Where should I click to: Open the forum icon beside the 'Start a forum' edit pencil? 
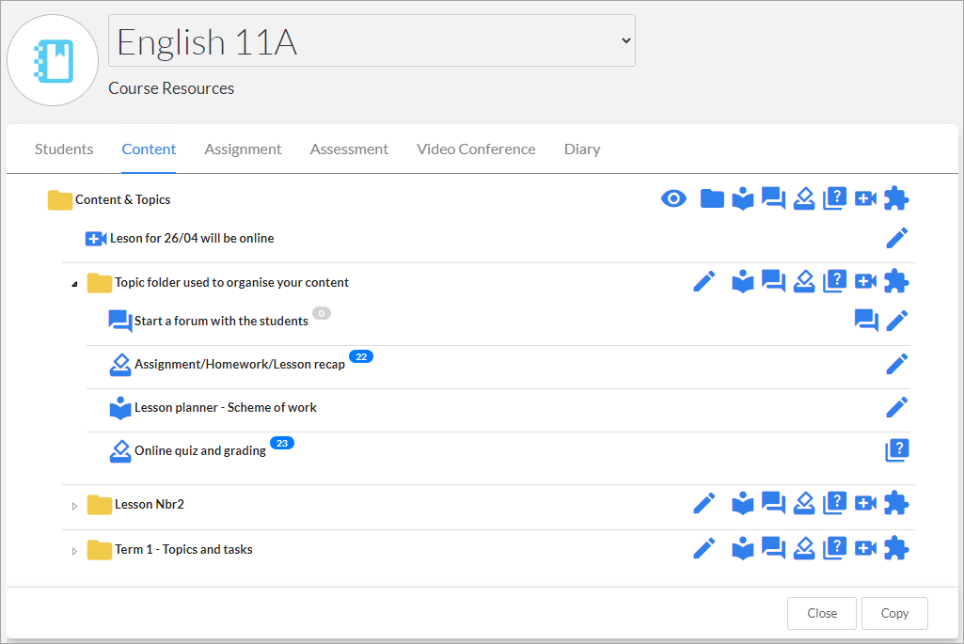(x=866, y=321)
